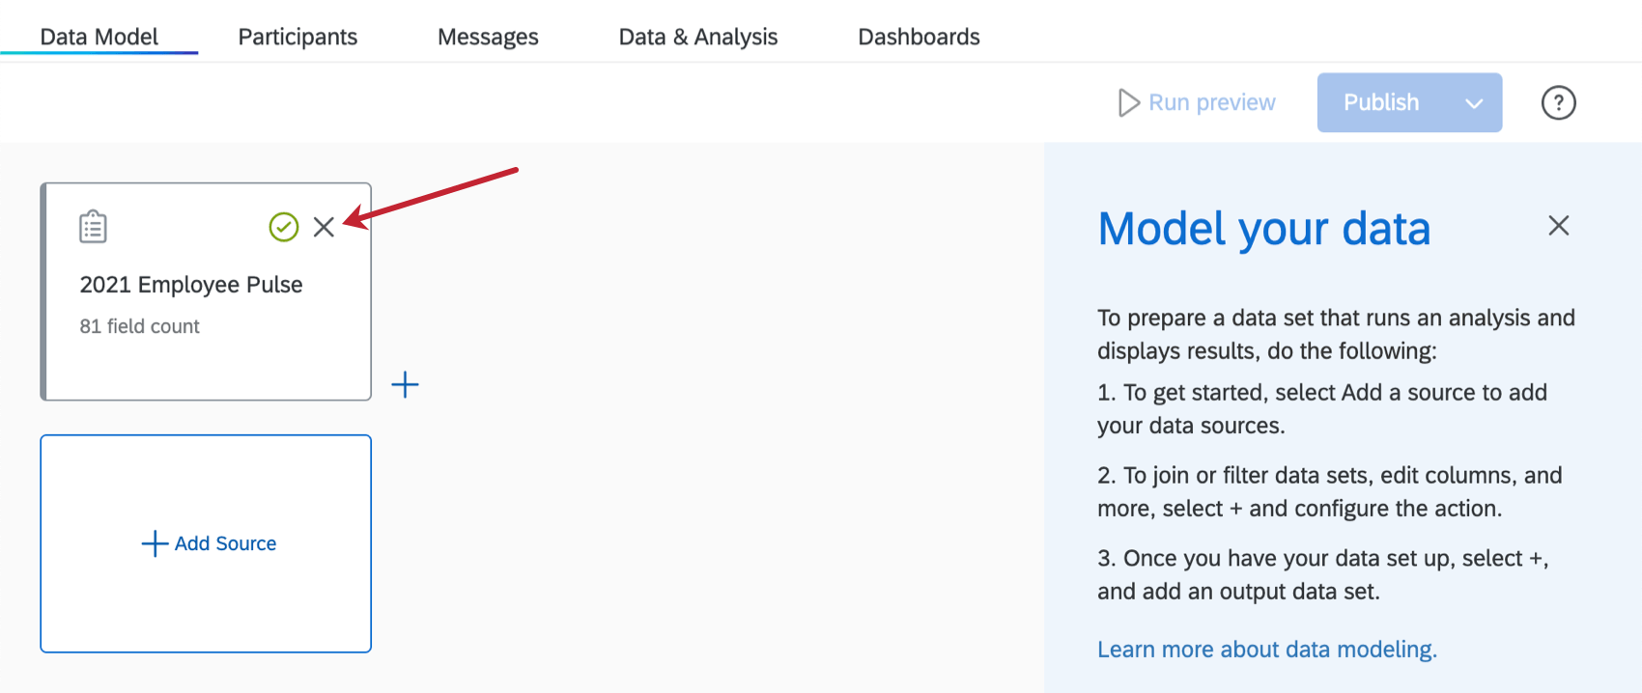Click the Add Source text

[225, 543]
